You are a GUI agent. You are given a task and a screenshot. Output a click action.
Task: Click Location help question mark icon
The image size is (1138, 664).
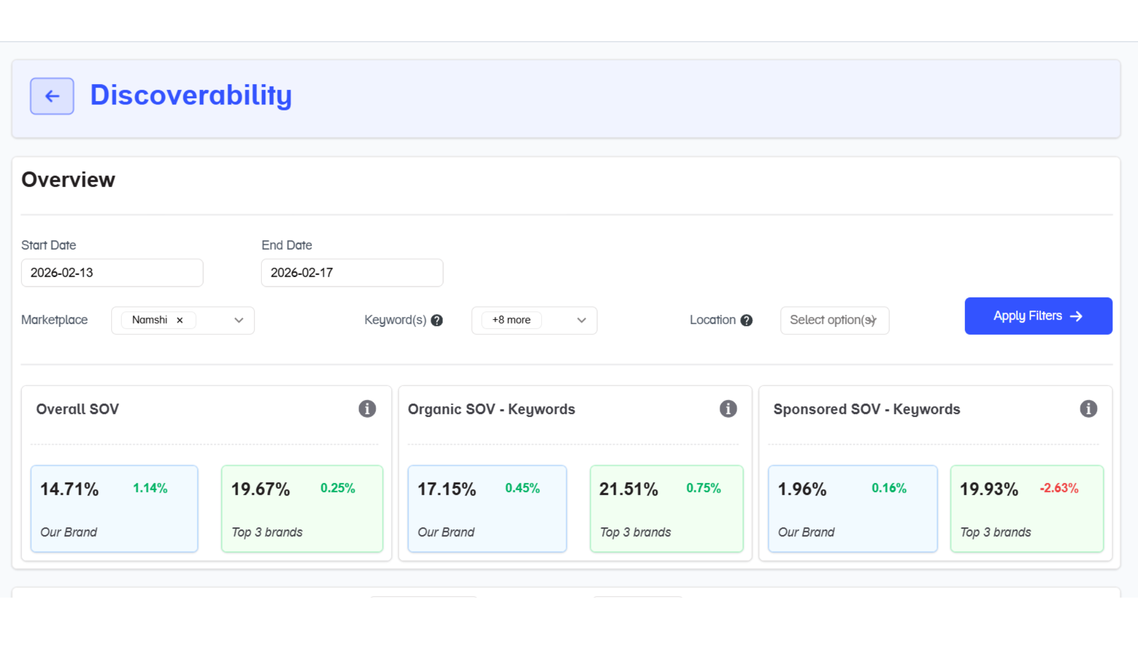746,320
